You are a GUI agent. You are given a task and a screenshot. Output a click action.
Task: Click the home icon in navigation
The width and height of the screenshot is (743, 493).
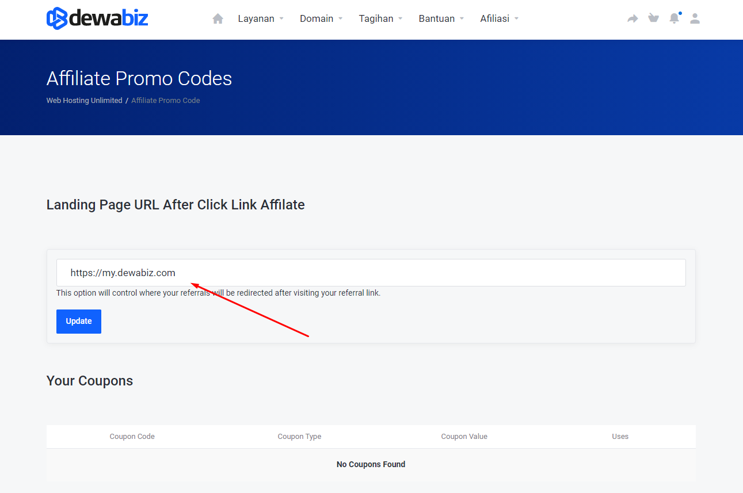click(x=218, y=19)
